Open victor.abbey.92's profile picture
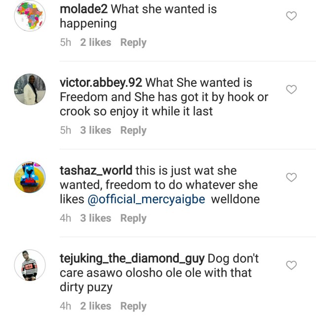 30,89
